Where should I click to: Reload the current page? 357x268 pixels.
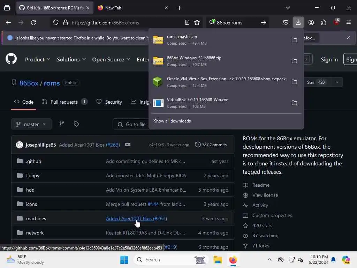[33, 23]
